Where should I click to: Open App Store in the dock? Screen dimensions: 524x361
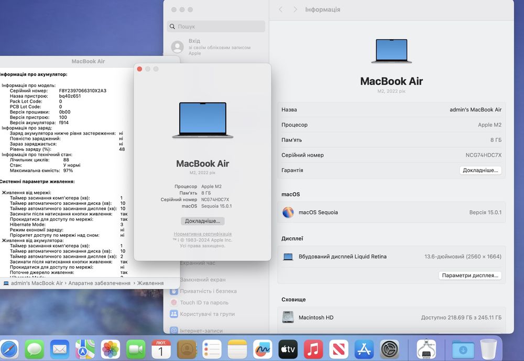[364, 349]
